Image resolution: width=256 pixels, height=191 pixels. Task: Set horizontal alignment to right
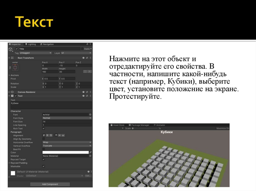coord(51,135)
